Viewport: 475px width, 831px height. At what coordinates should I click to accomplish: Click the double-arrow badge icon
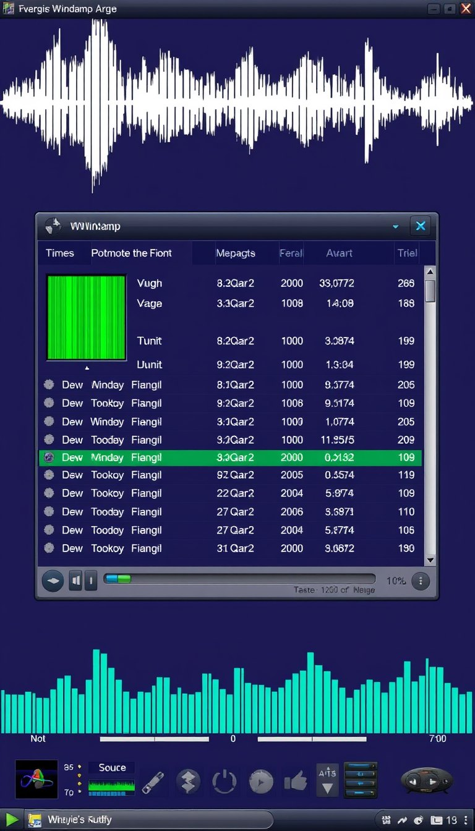pyautogui.click(x=189, y=782)
